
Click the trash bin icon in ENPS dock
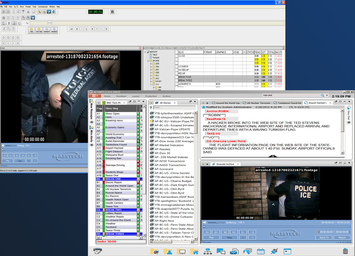click(345, 251)
